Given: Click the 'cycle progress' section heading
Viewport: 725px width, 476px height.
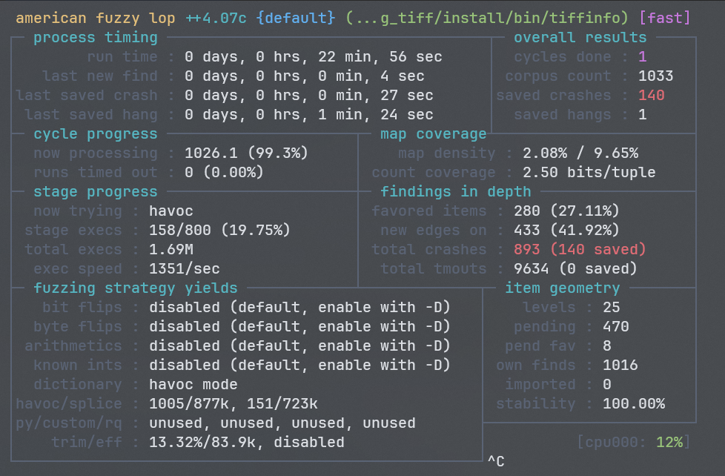Looking at the screenshot, I should [95, 134].
